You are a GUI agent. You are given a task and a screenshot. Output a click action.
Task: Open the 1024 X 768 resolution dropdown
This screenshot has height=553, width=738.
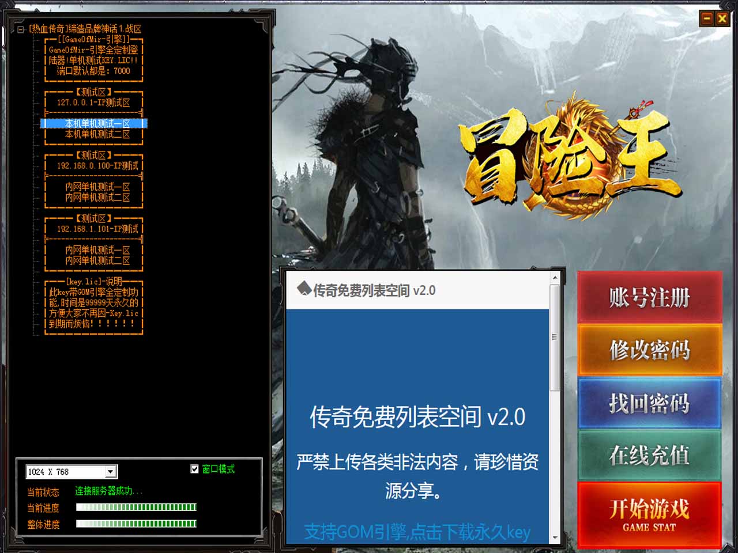click(110, 472)
